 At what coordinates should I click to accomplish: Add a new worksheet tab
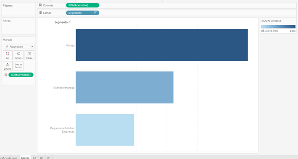[34, 157]
